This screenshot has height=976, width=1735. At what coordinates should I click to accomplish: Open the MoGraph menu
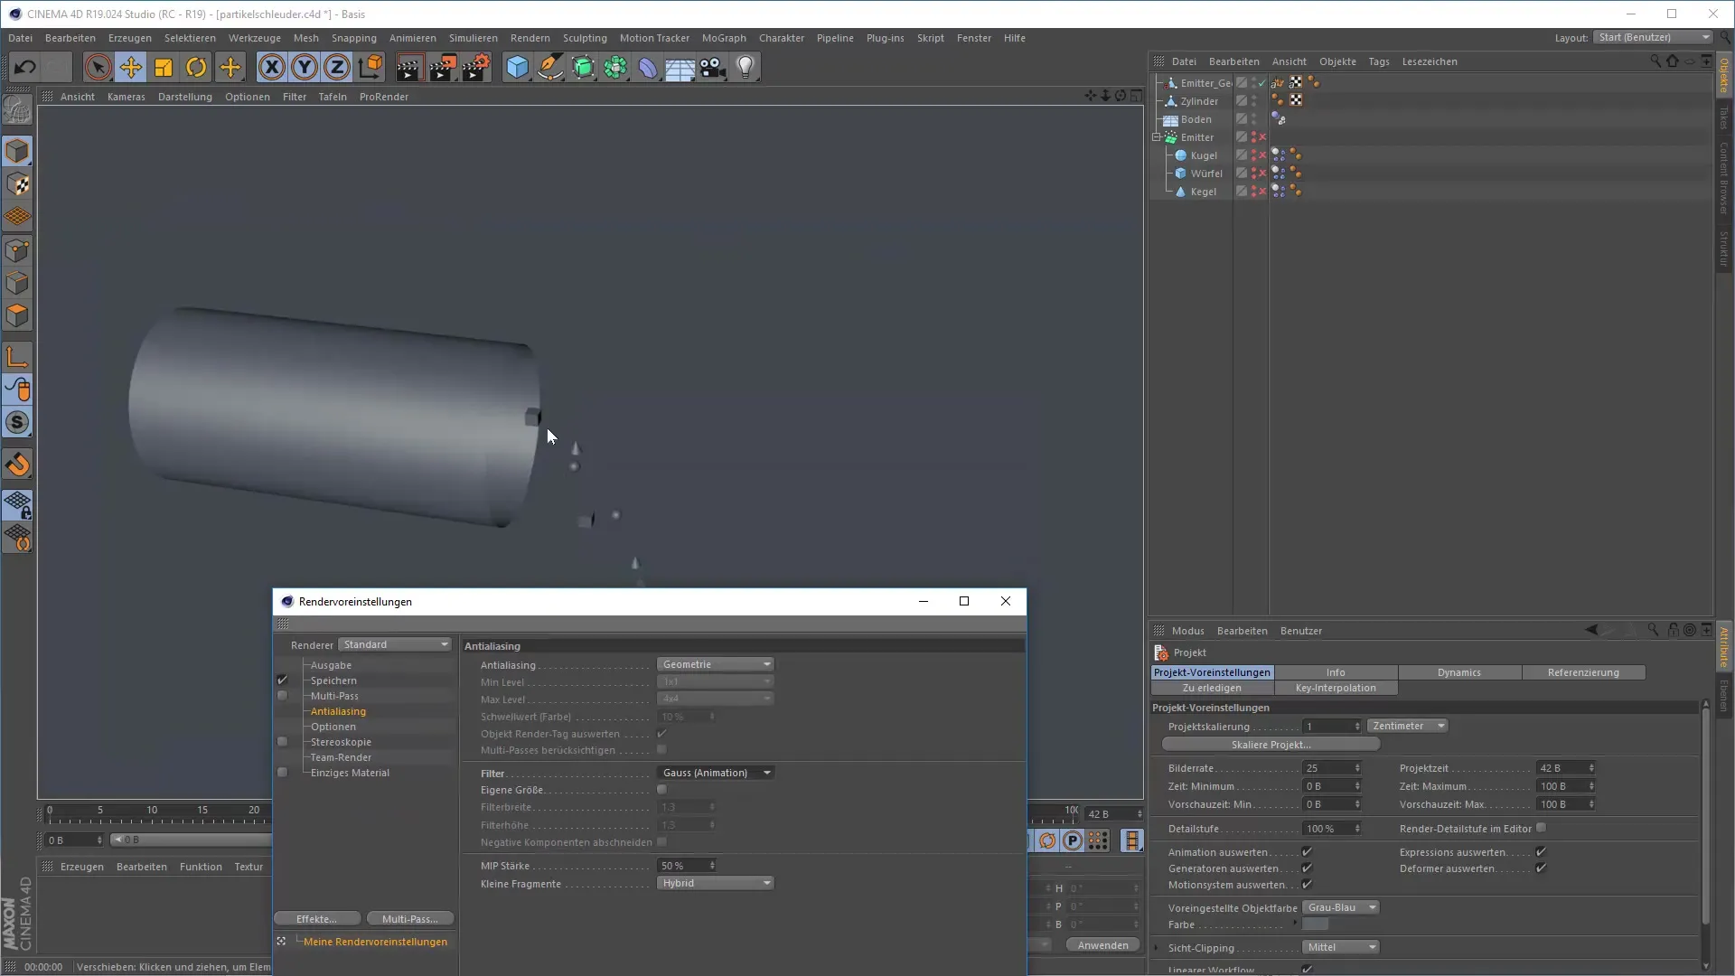[724, 38]
